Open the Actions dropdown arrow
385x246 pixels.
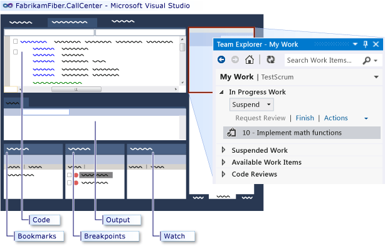coord(366,118)
